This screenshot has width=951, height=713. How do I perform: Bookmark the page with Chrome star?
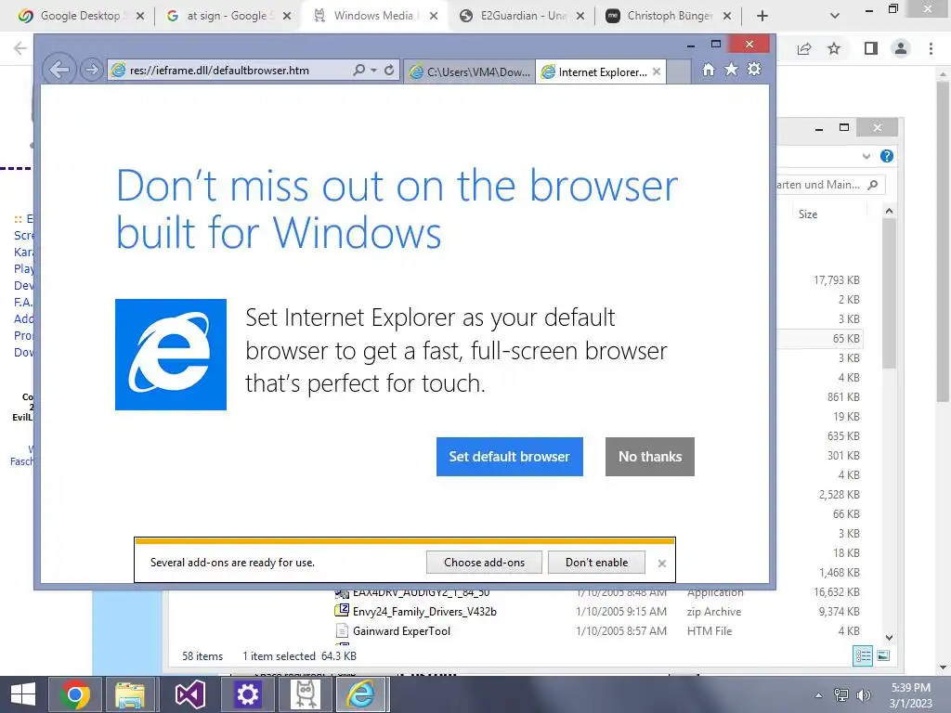click(834, 48)
